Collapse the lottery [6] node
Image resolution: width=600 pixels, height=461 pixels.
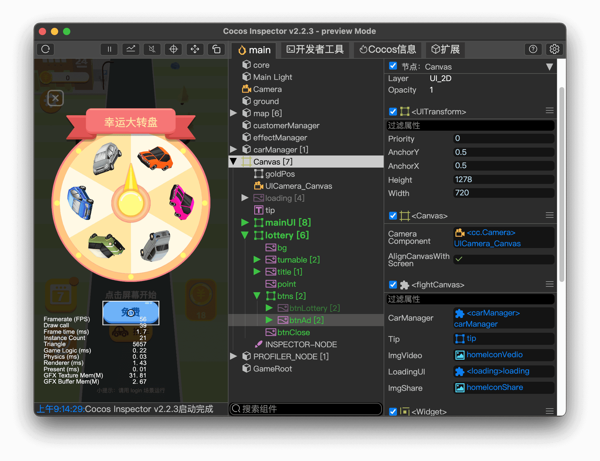tap(245, 235)
